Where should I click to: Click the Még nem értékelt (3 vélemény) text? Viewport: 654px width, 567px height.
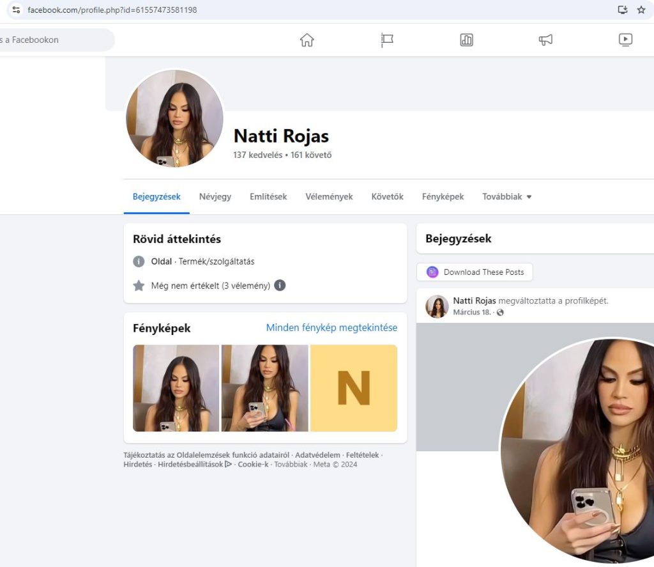point(211,286)
